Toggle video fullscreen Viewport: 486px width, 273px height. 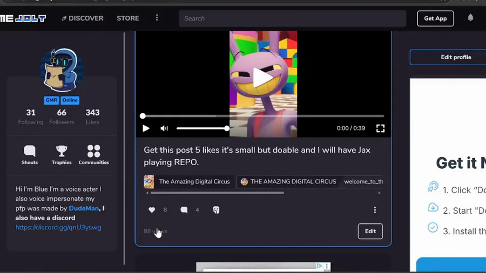click(x=380, y=128)
